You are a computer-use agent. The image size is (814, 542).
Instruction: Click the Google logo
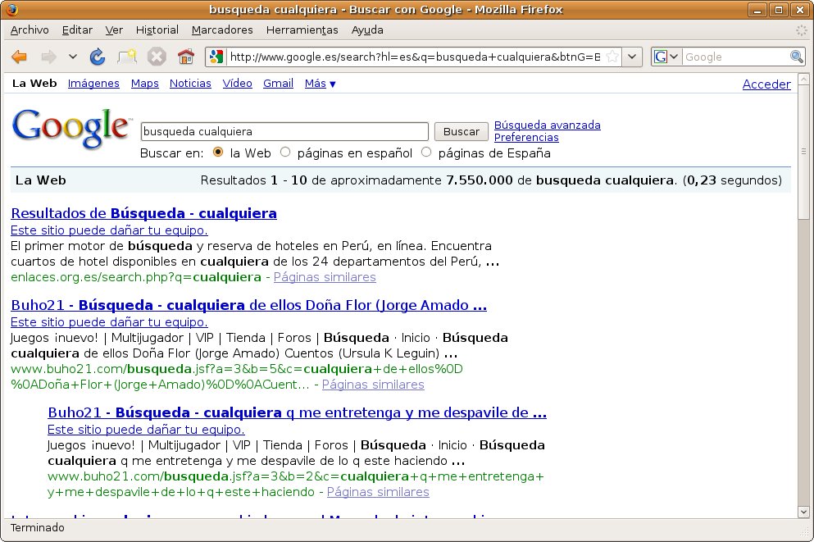coord(70,129)
